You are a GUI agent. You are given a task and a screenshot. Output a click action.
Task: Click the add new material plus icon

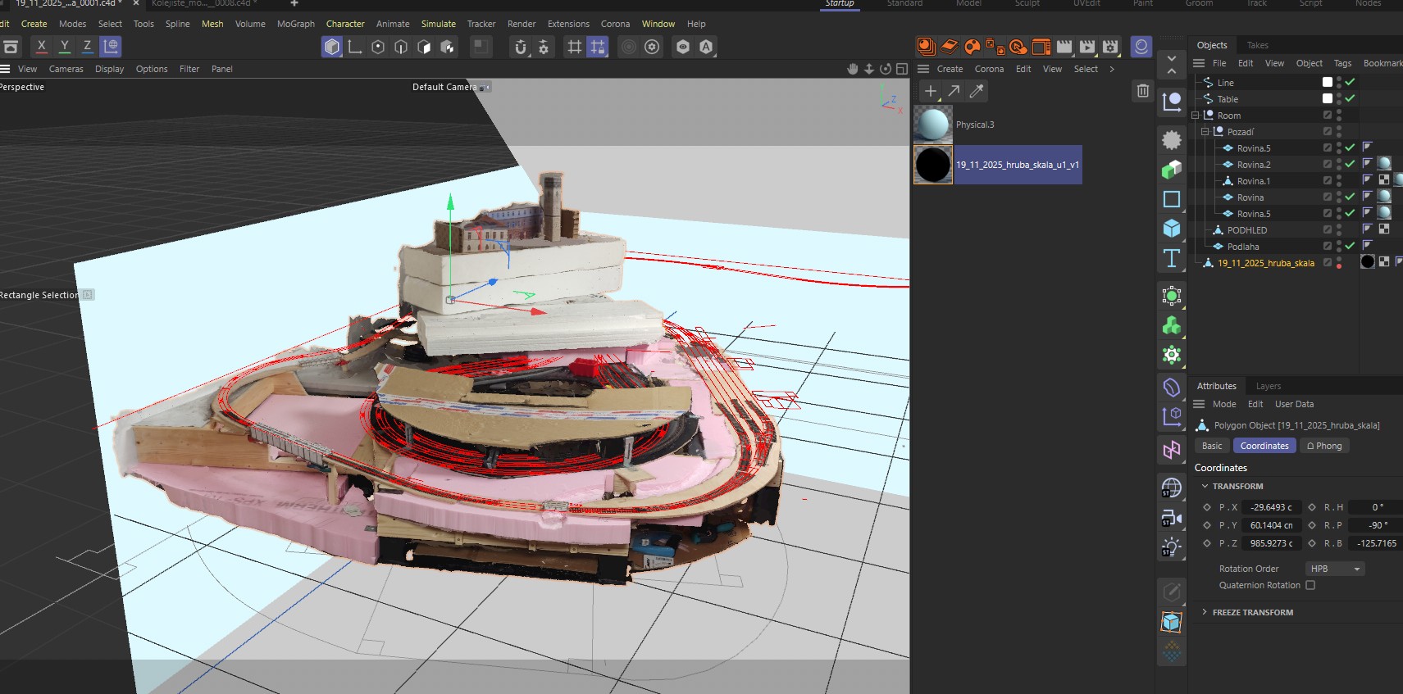pyautogui.click(x=931, y=92)
